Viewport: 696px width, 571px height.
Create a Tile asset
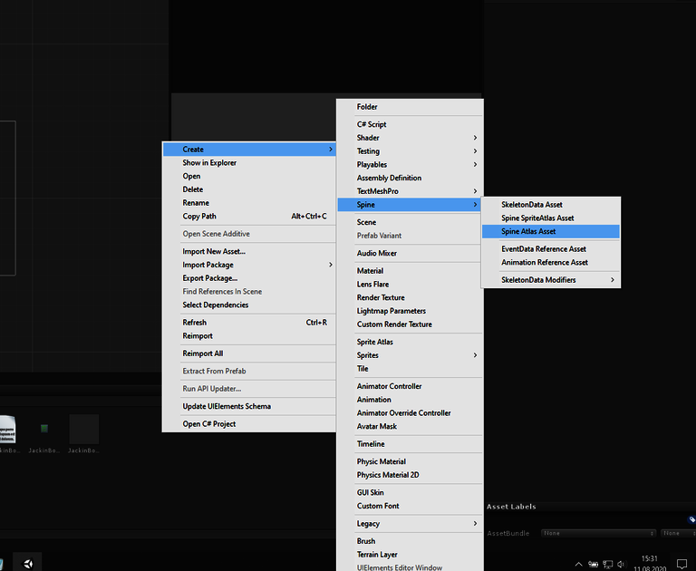[410, 369]
